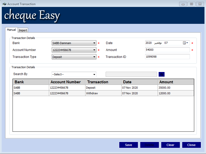Select the Deposit row of 35000.00
This screenshot has height=154, width=206.
(x=102, y=87)
